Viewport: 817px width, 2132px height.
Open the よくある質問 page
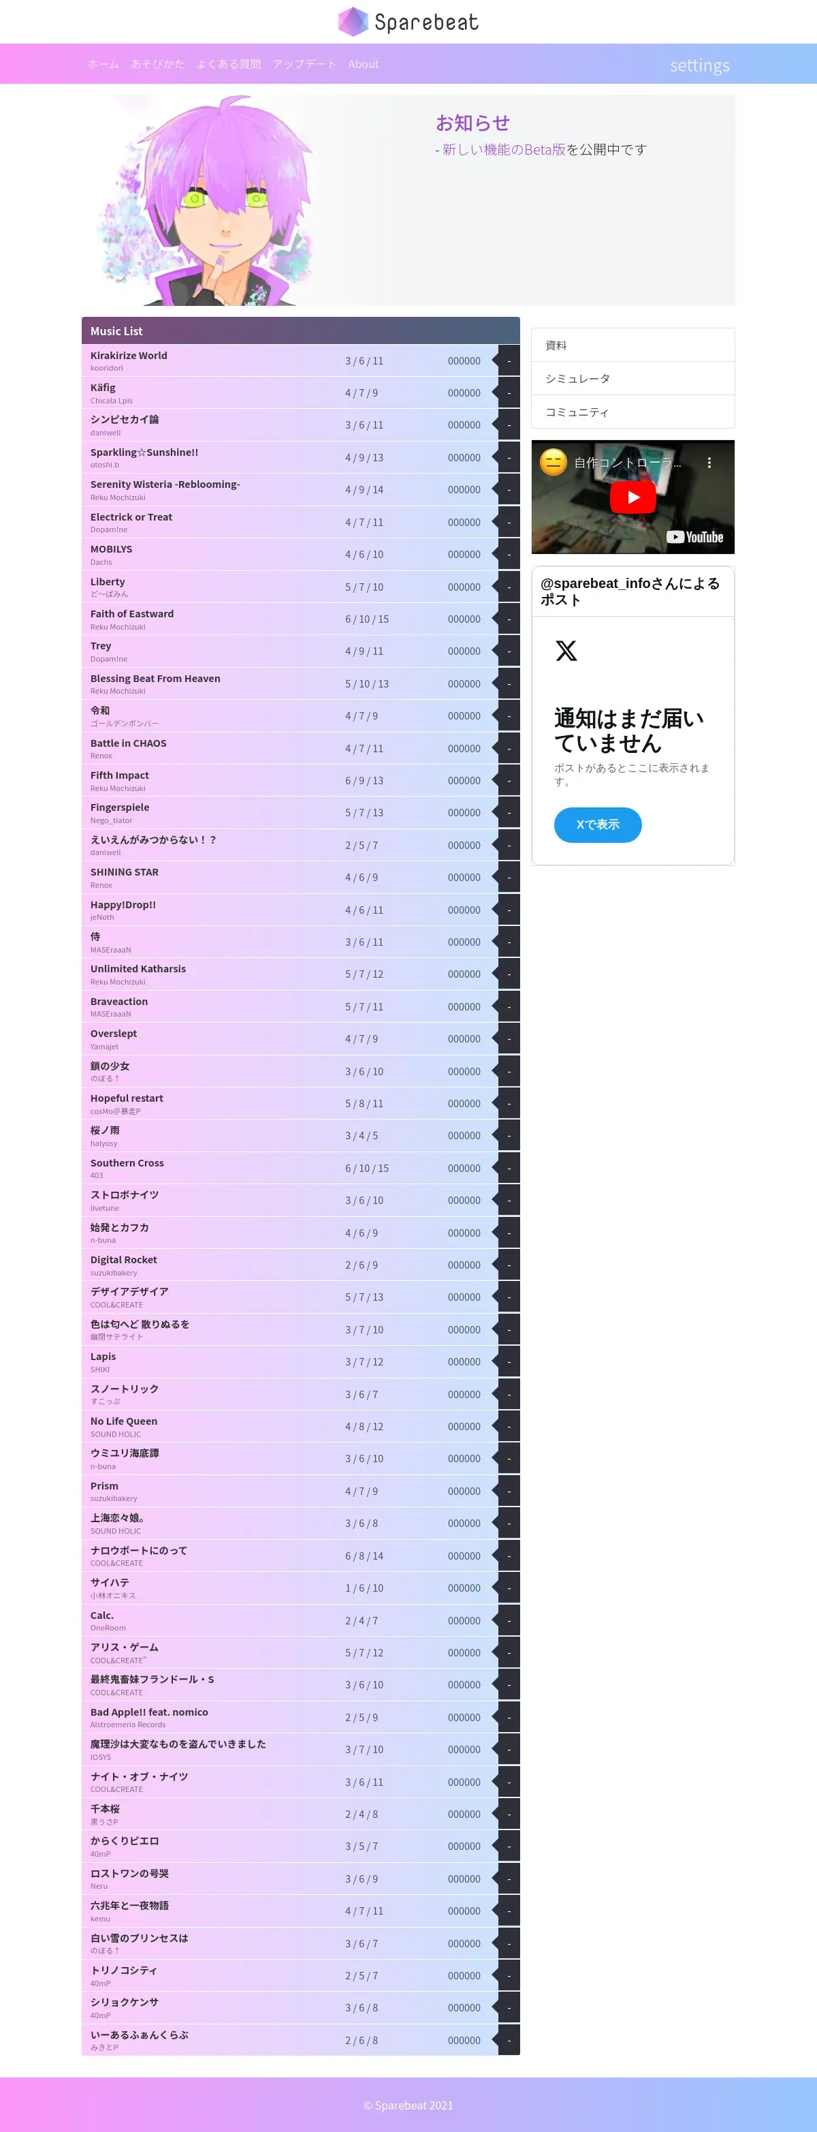coord(228,64)
